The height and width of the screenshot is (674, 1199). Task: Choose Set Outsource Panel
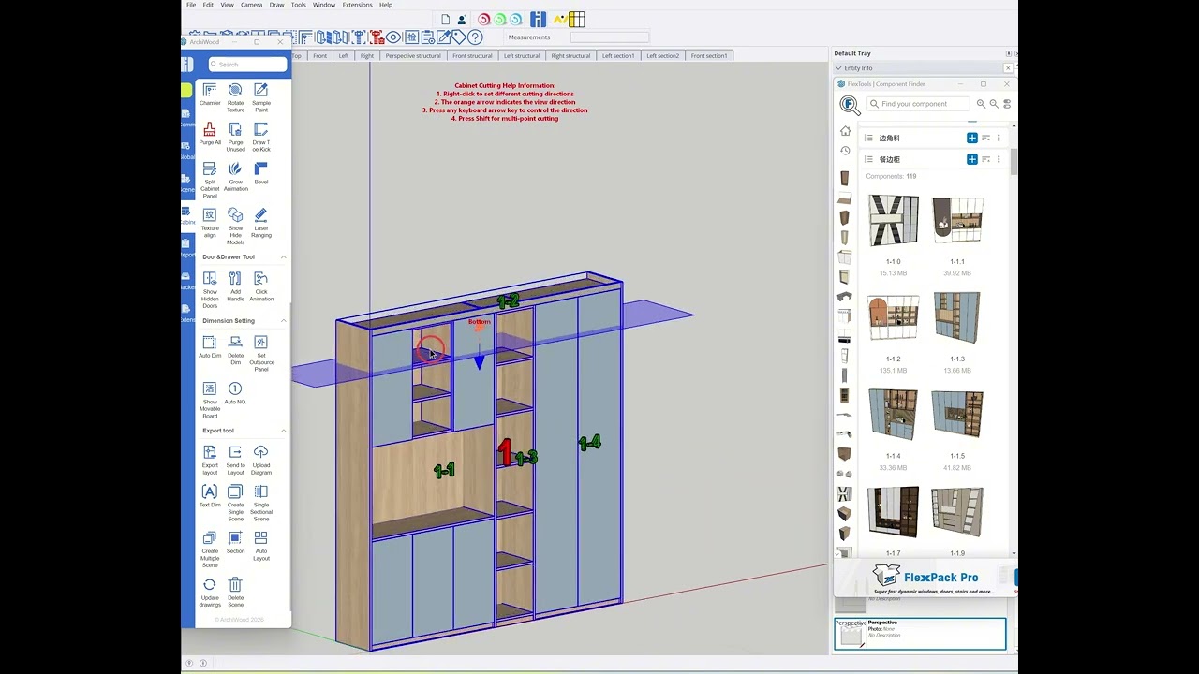point(261,354)
